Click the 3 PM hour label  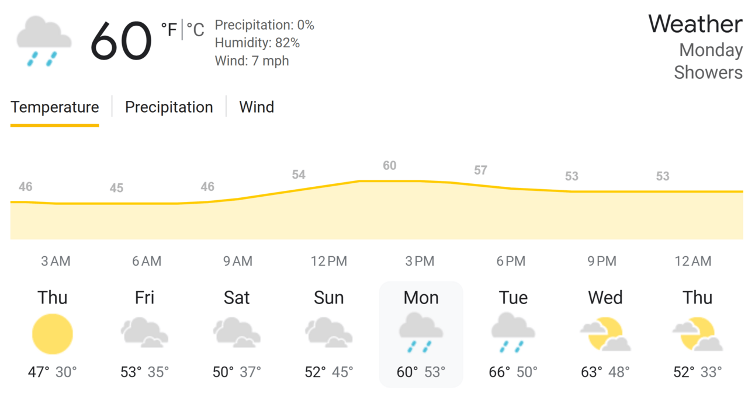[x=420, y=261]
